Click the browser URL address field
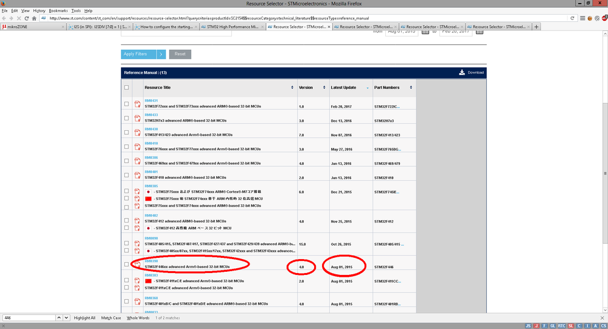 click(309, 18)
